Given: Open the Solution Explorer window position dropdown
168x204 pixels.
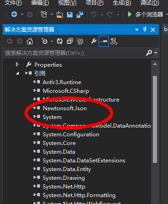Looking at the screenshot, I should point(137,30).
